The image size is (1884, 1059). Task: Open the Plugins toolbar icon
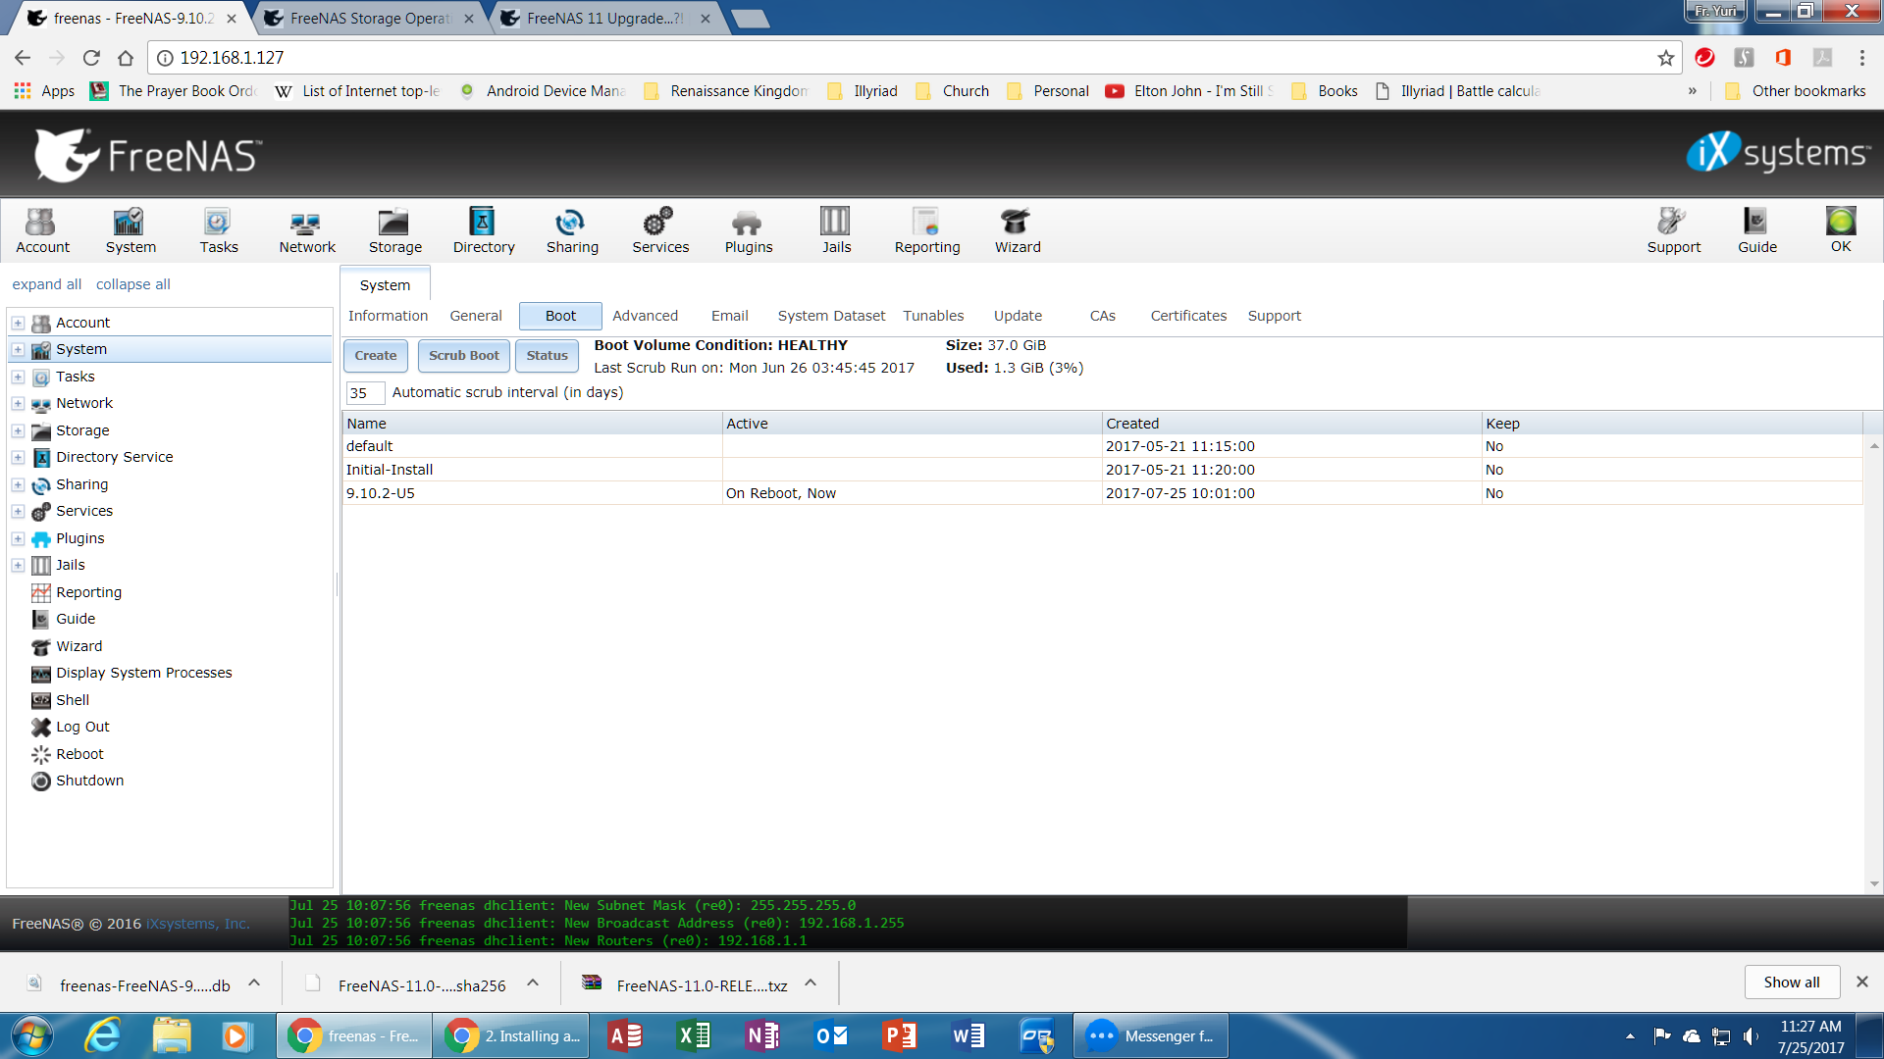(x=749, y=230)
